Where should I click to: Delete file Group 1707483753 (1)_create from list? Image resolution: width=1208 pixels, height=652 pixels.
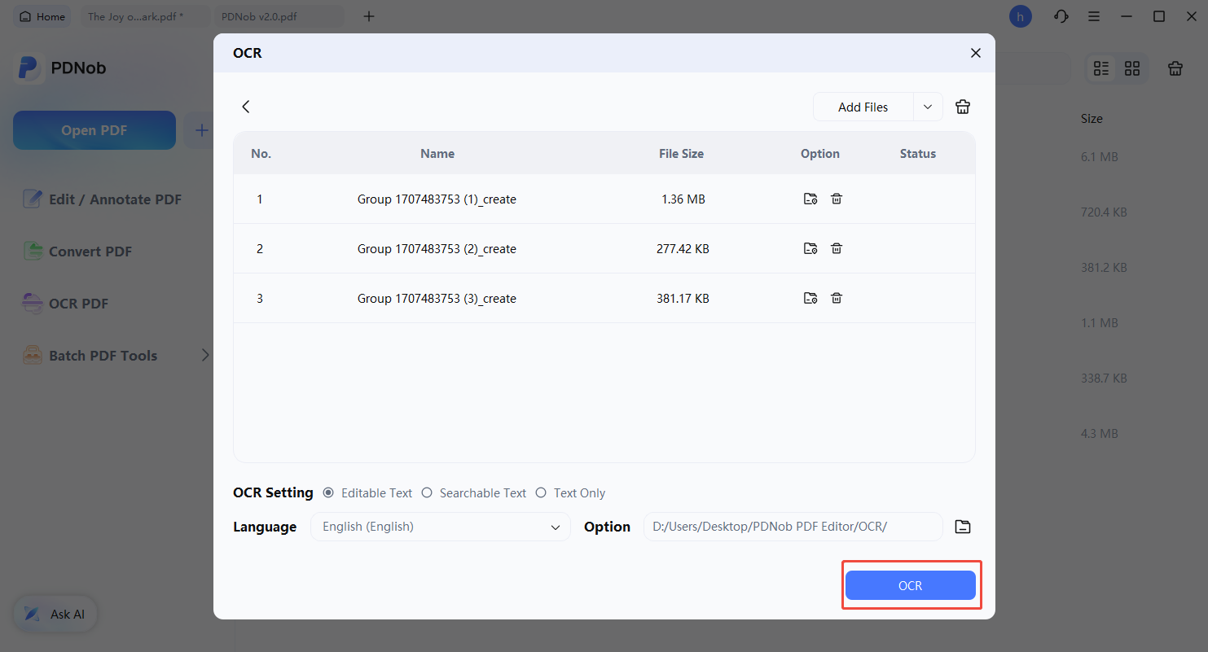tap(836, 199)
